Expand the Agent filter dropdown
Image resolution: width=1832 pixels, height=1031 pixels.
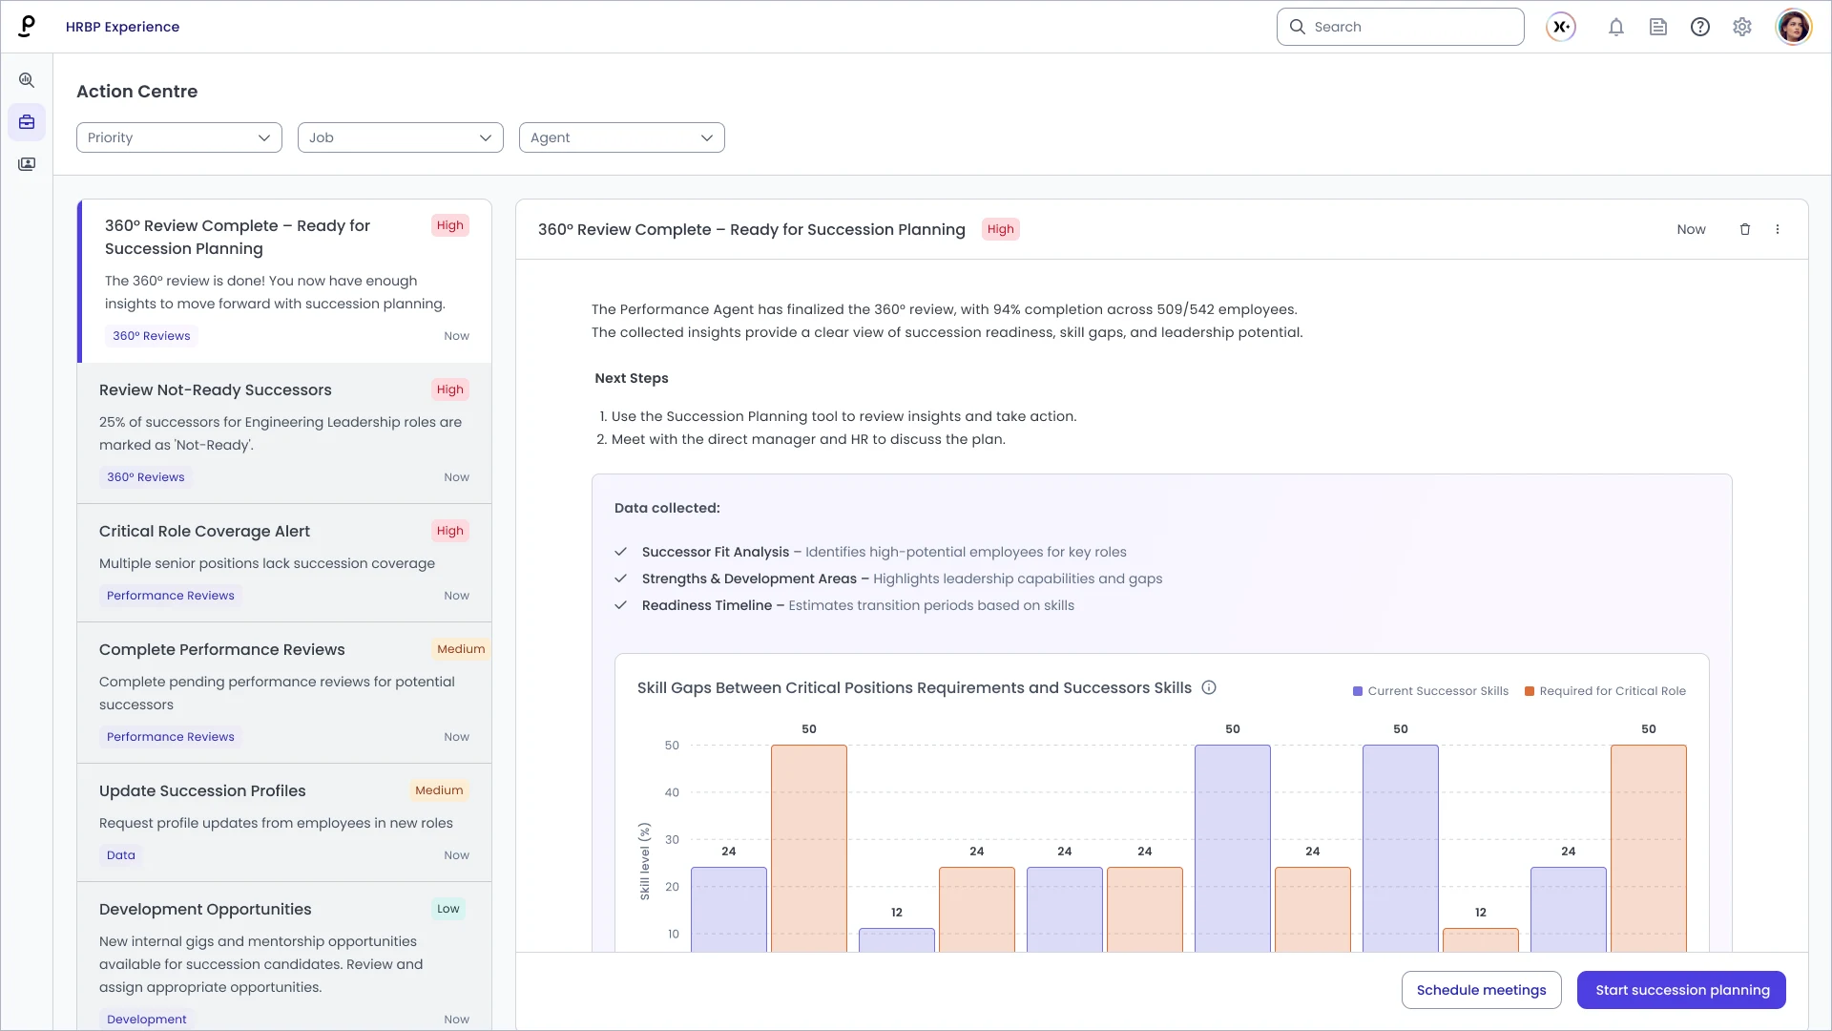(x=622, y=137)
